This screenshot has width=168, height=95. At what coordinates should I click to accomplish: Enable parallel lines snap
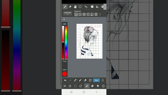[x=80, y=14]
